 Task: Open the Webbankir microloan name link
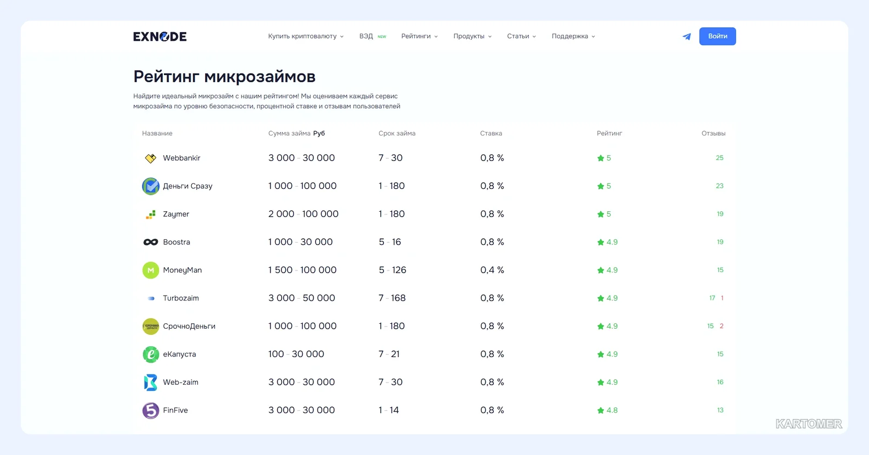(x=182, y=158)
